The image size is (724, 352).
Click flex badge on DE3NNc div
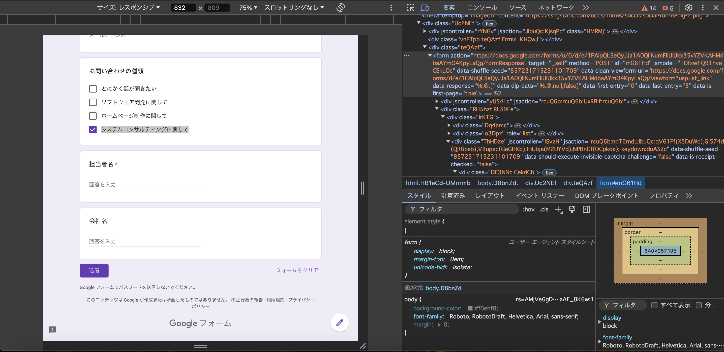[549, 173]
